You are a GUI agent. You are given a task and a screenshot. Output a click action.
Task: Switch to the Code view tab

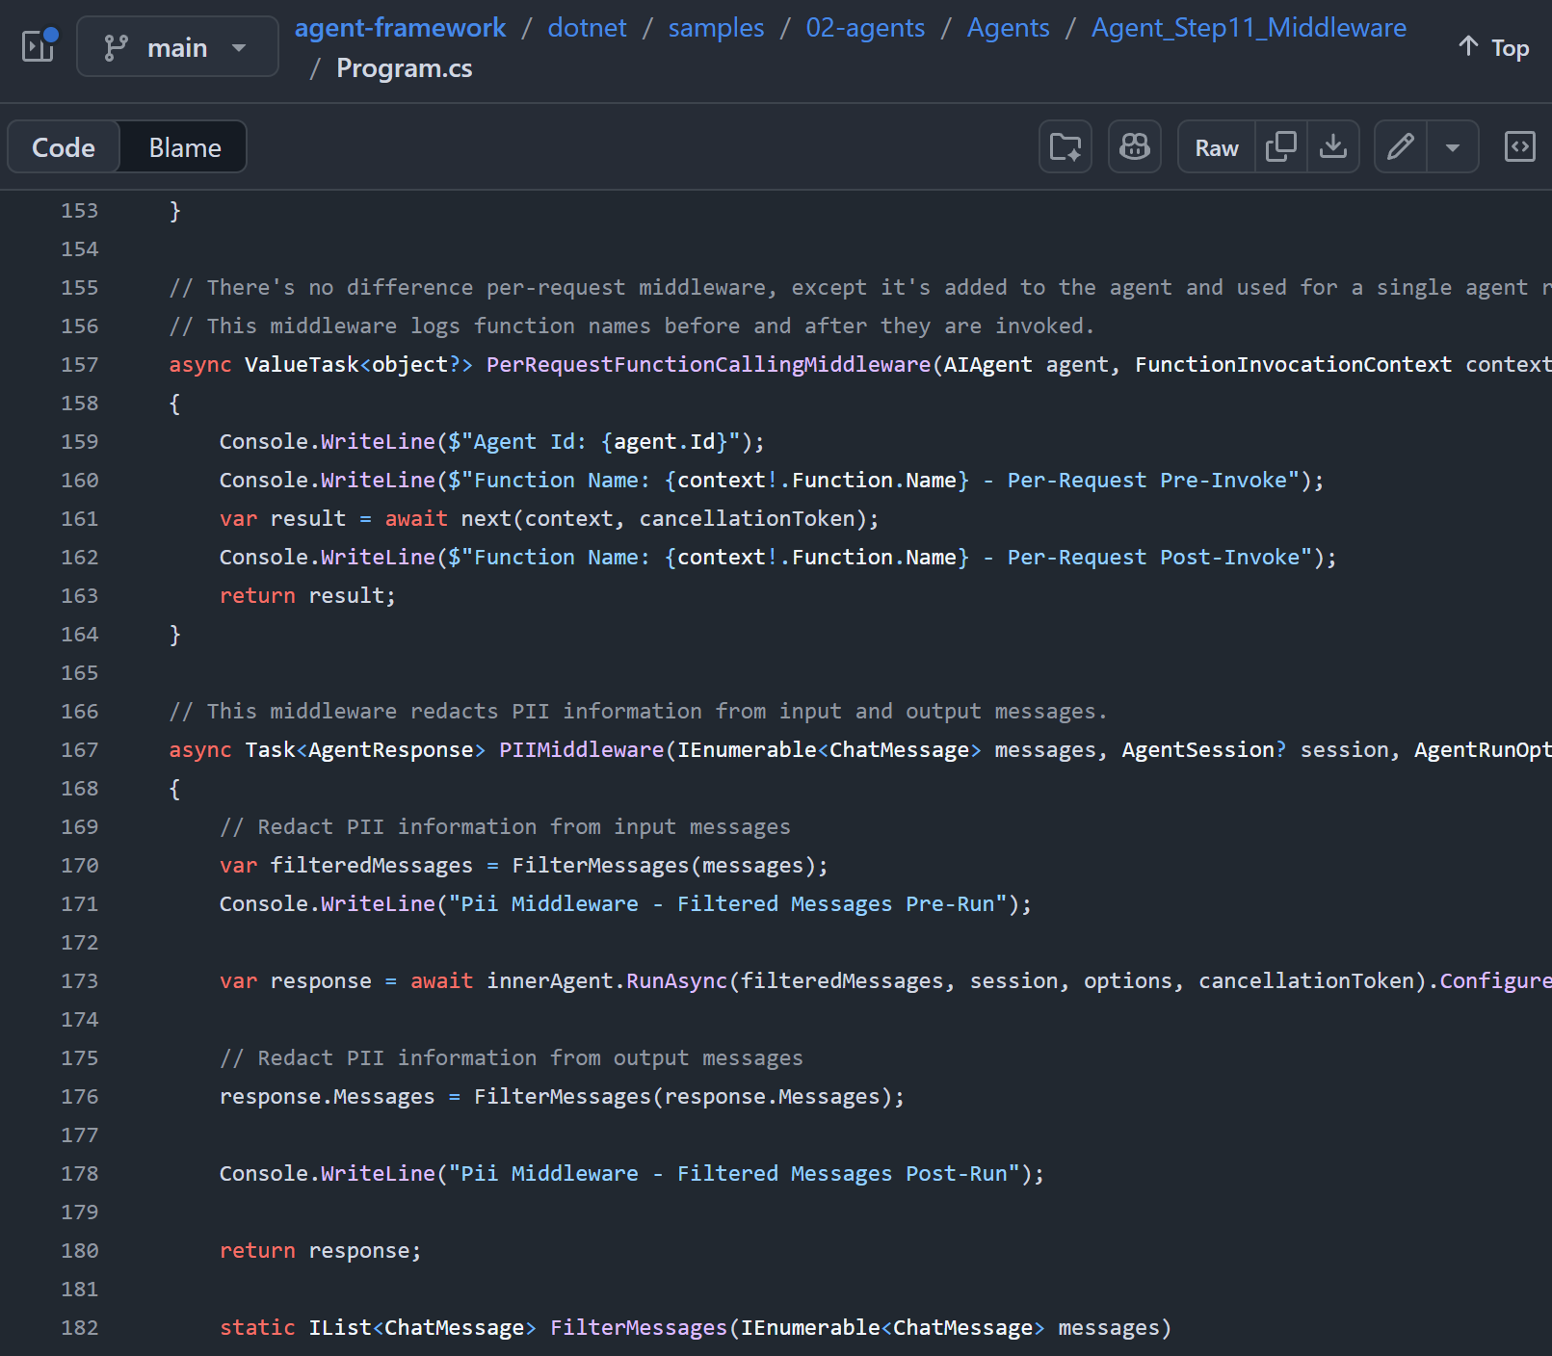pos(64,147)
